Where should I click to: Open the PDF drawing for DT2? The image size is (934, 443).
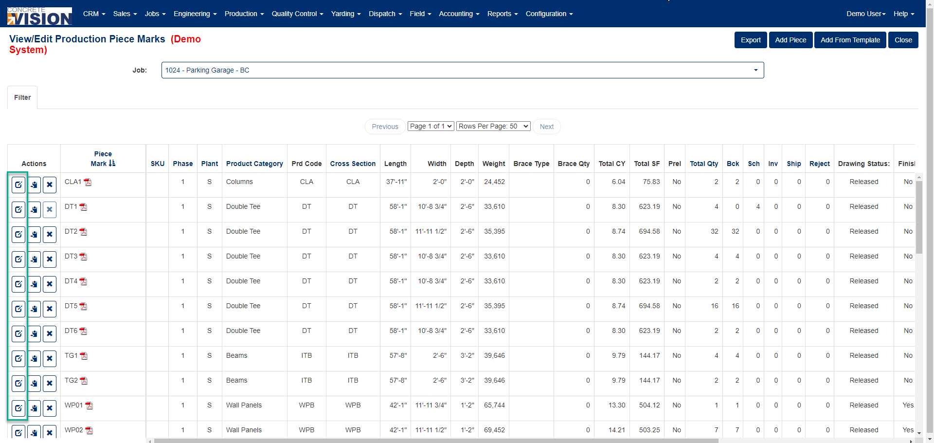click(84, 232)
